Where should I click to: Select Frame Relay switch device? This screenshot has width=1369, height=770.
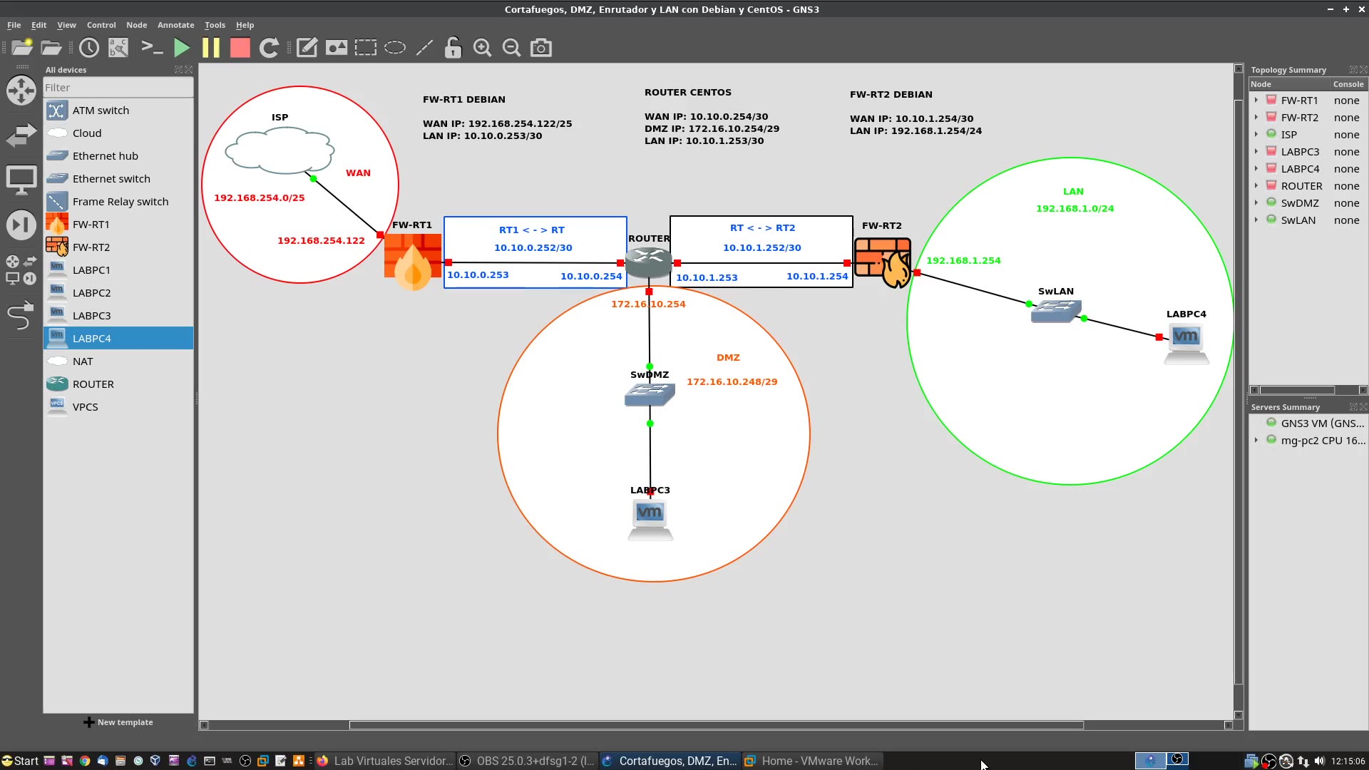point(118,202)
